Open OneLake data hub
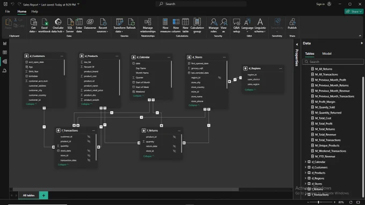This screenshot has width=365, height=205. [58, 26]
